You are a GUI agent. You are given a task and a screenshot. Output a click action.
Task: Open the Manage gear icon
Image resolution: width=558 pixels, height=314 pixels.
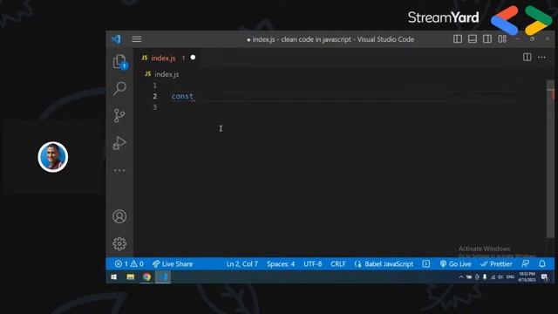(119, 244)
